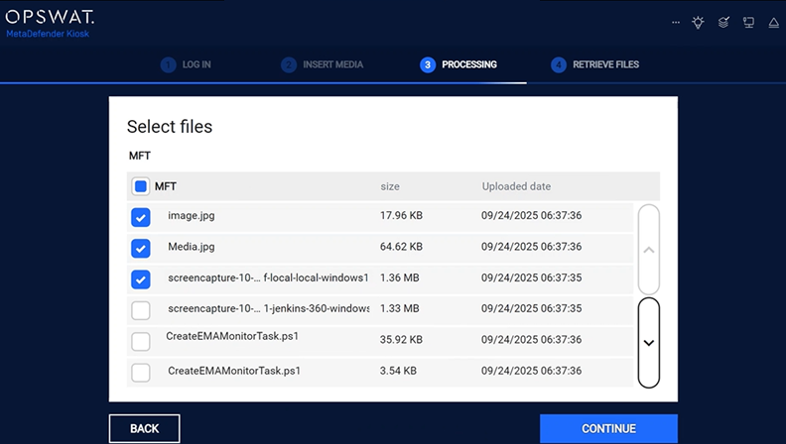Toggle the MFT select-all checkbox
The height and width of the screenshot is (444, 786).
pos(141,186)
